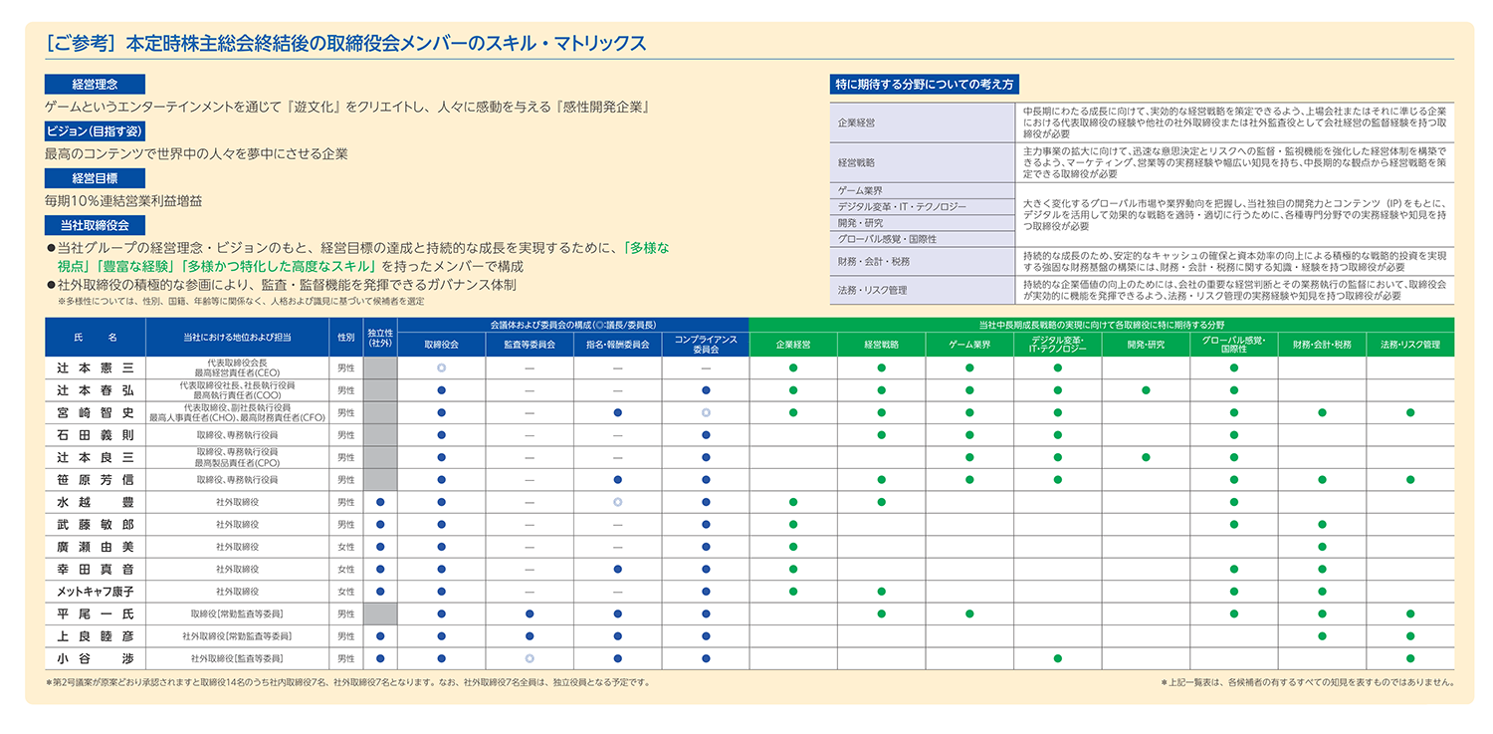Click メットキャフ康子's green 経営戦略 dot

coord(881,592)
